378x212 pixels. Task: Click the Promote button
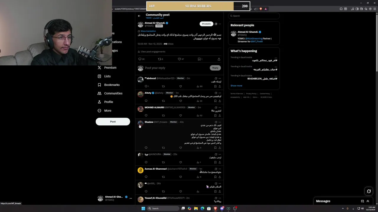point(206,24)
